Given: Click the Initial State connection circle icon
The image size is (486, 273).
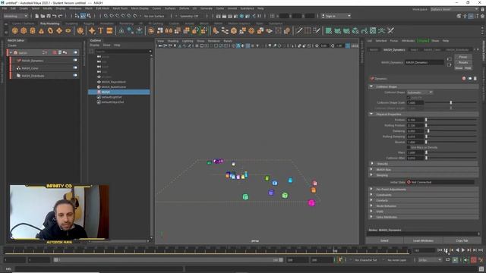Looking at the screenshot, I should (x=409, y=182).
